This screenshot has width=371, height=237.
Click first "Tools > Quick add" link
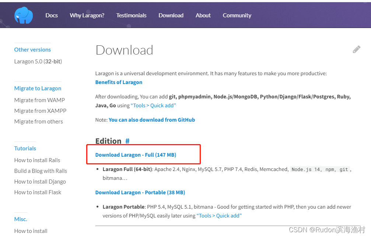153,105
